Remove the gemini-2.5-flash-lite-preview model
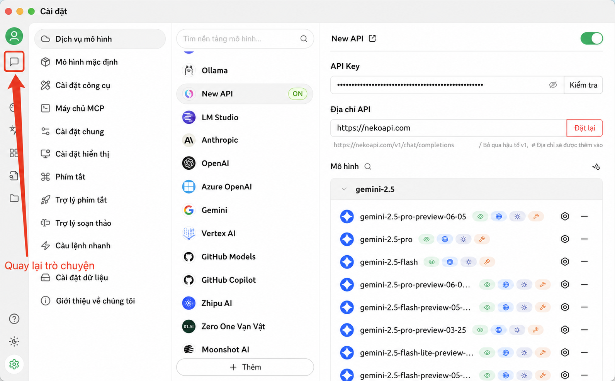 click(x=584, y=352)
